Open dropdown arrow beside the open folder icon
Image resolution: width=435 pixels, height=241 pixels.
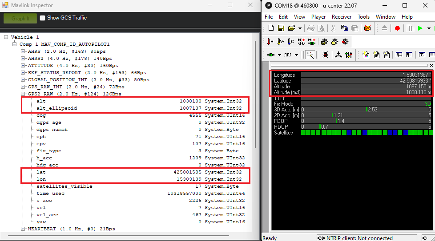[x=300, y=28]
